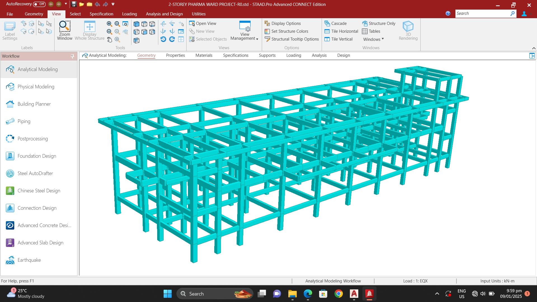Screen dimensions: 537x302
Task: Open the Earthquake workflow
Action: tap(39, 260)
